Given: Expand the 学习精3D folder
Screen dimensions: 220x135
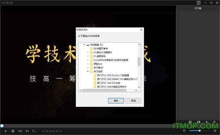Looking at the screenshot, I should pyautogui.click(x=88, y=68).
